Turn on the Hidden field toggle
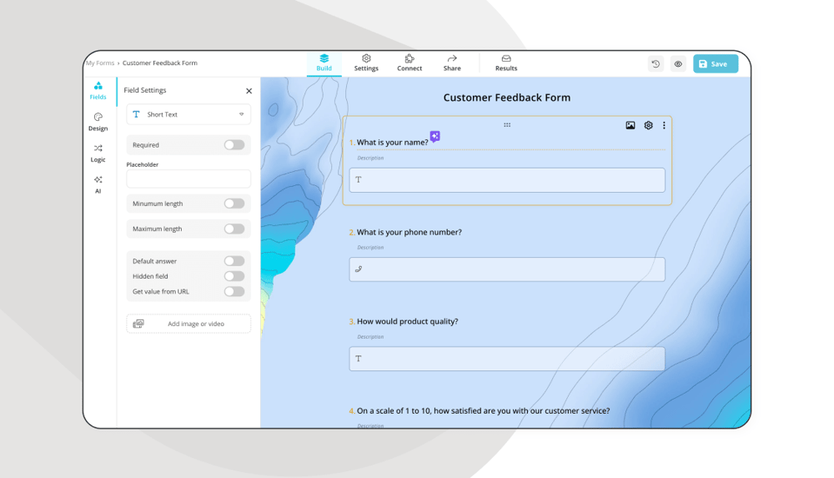This screenshot has width=834, height=478. tap(234, 276)
